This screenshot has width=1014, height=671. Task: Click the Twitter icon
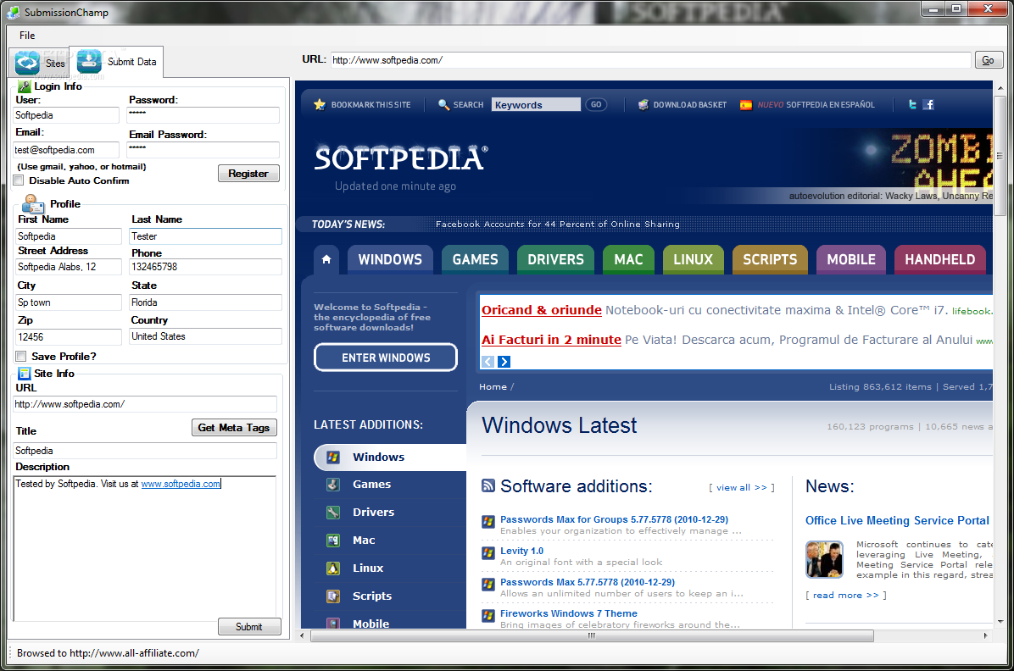tap(912, 104)
